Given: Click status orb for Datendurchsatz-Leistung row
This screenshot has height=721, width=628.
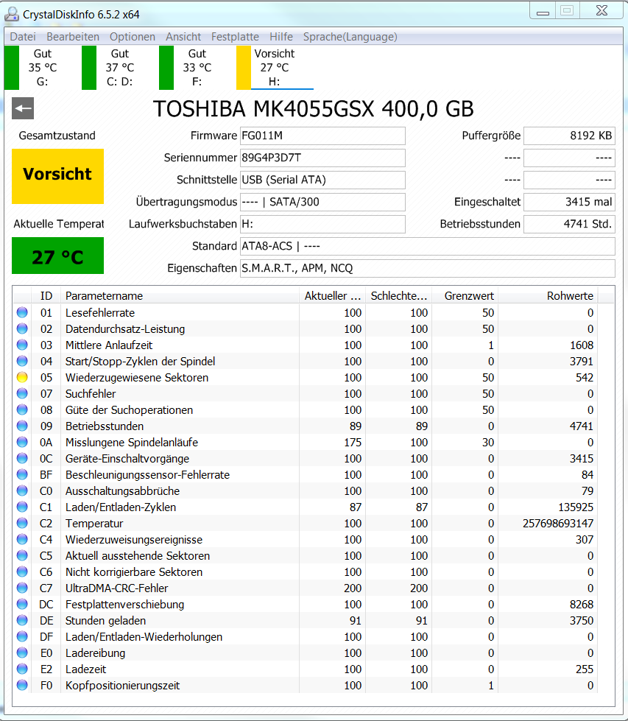Looking at the screenshot, I should pyautogui.click(x=22, y=328).
